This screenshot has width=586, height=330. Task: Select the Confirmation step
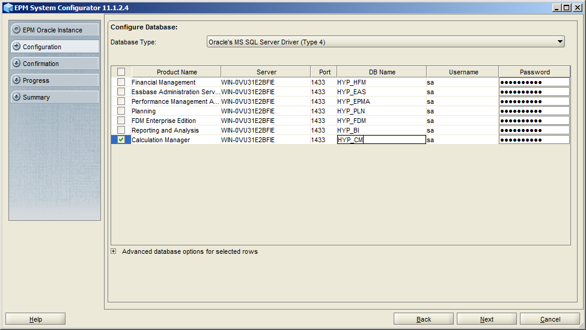[x=55, y=63]
